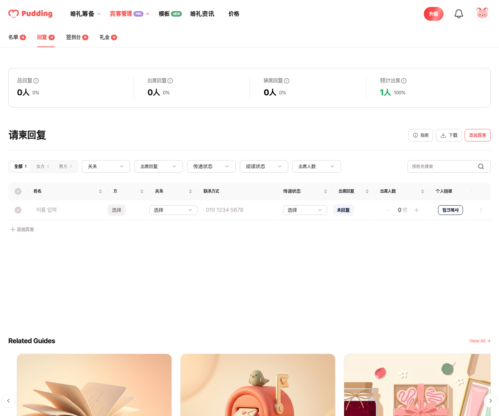Image resolution: width=499 pixels, height=416 pixels.
Task: Switch to the 签到台 tab
Action: (77, 37)
